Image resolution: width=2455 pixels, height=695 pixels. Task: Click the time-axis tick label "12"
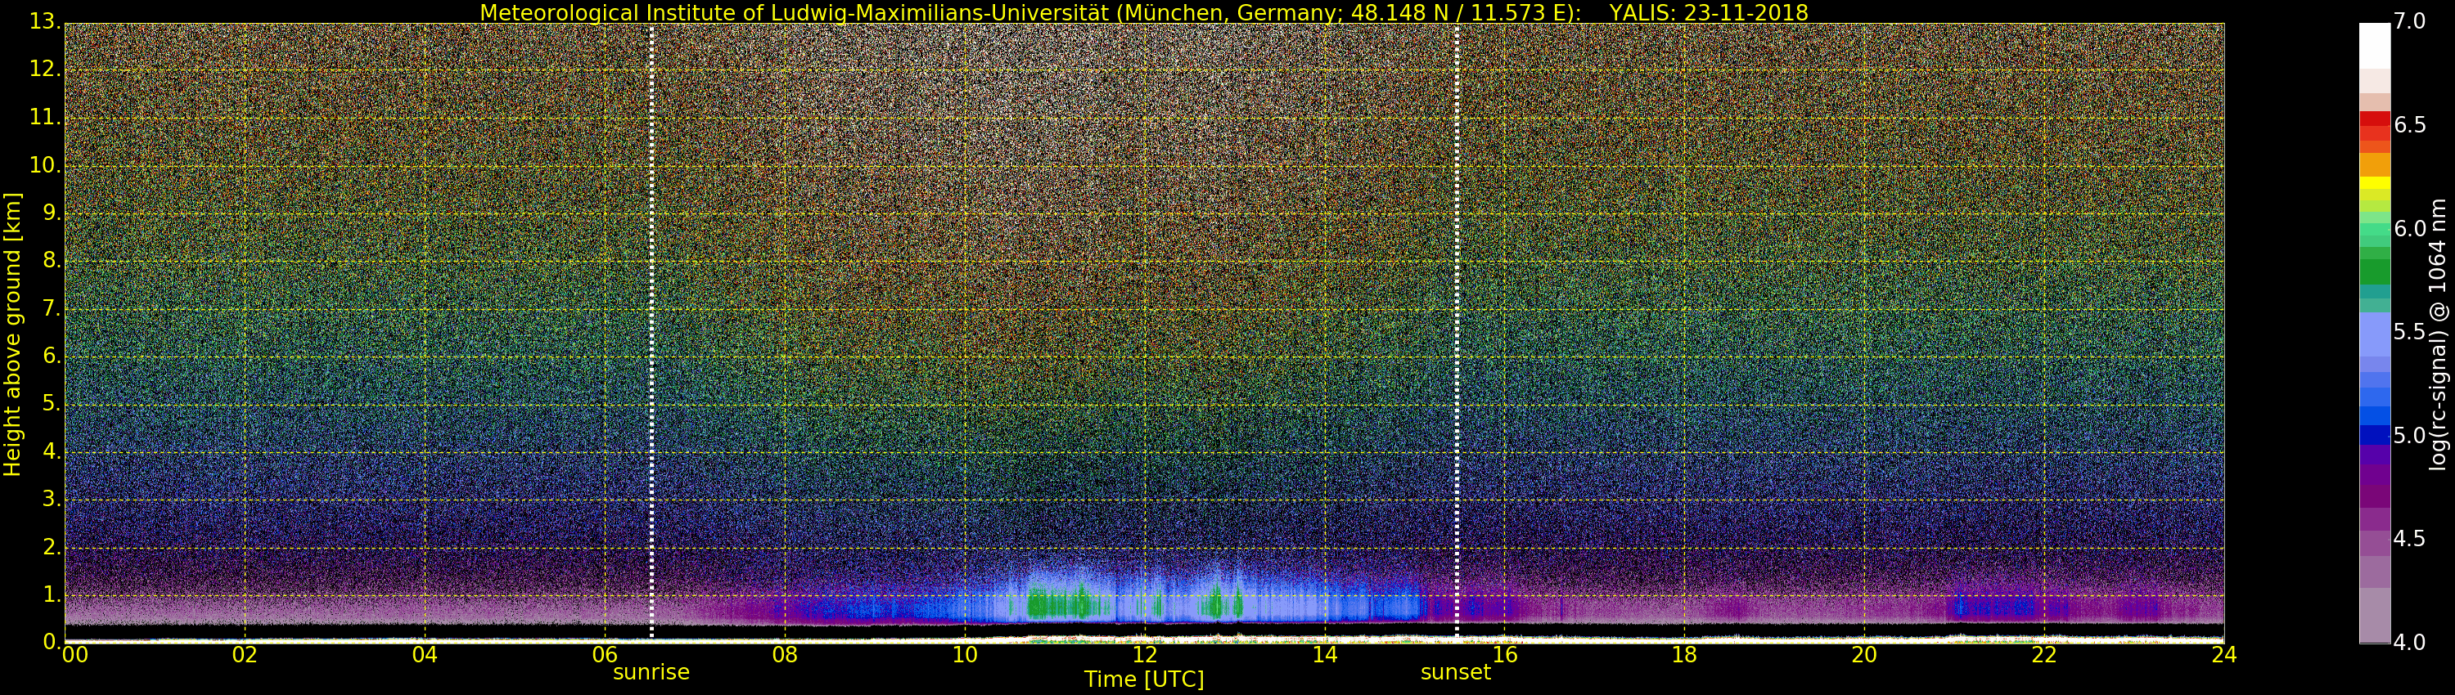(x=1145, y=655)
